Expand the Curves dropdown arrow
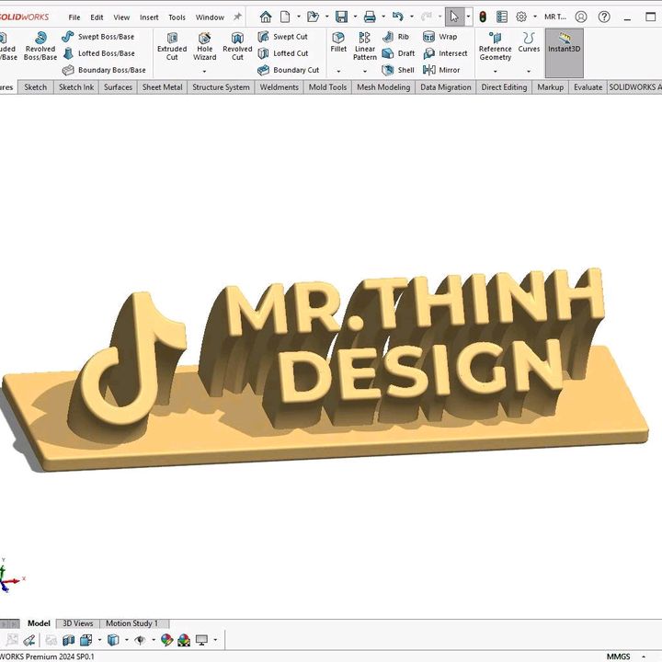The image size is (662, 662). (x=529, y=72)
